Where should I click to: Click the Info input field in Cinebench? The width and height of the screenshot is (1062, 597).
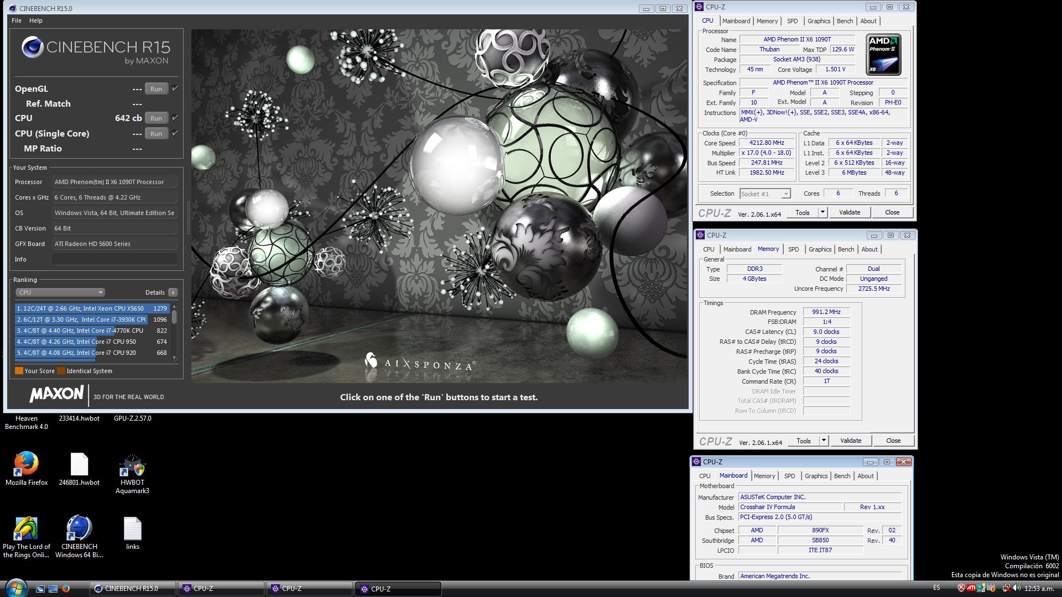click(x=114, y=259)
